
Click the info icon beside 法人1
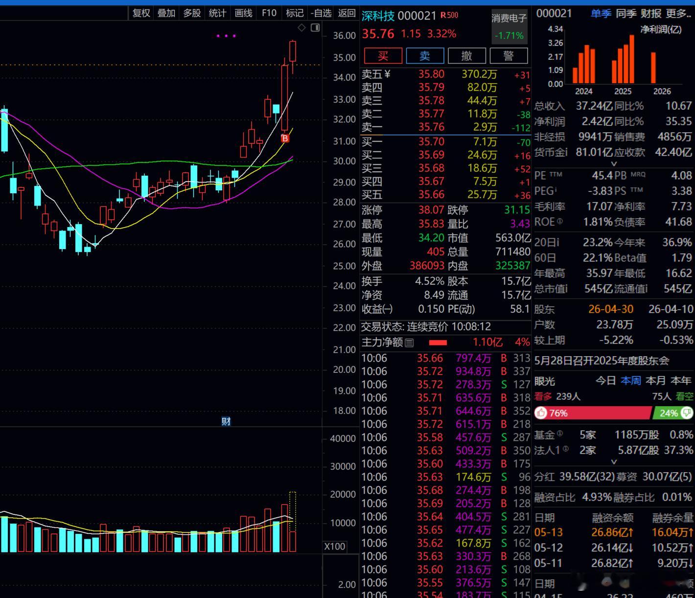565,449
